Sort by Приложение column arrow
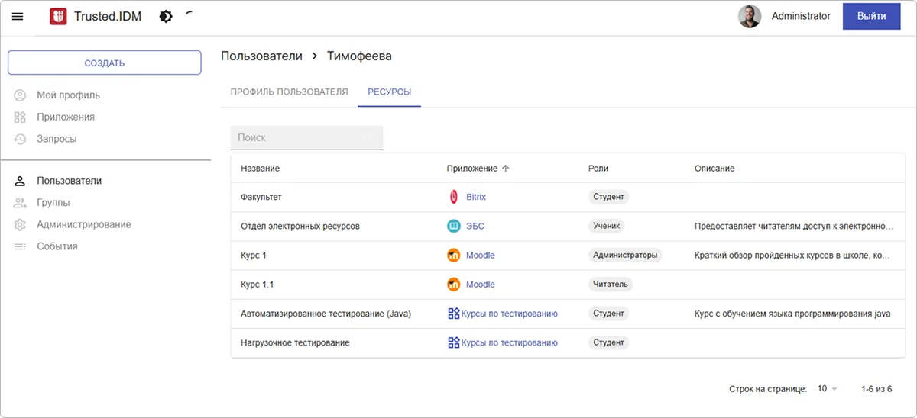Viewport: 917px width, 418px height. (x=506, y=169)
